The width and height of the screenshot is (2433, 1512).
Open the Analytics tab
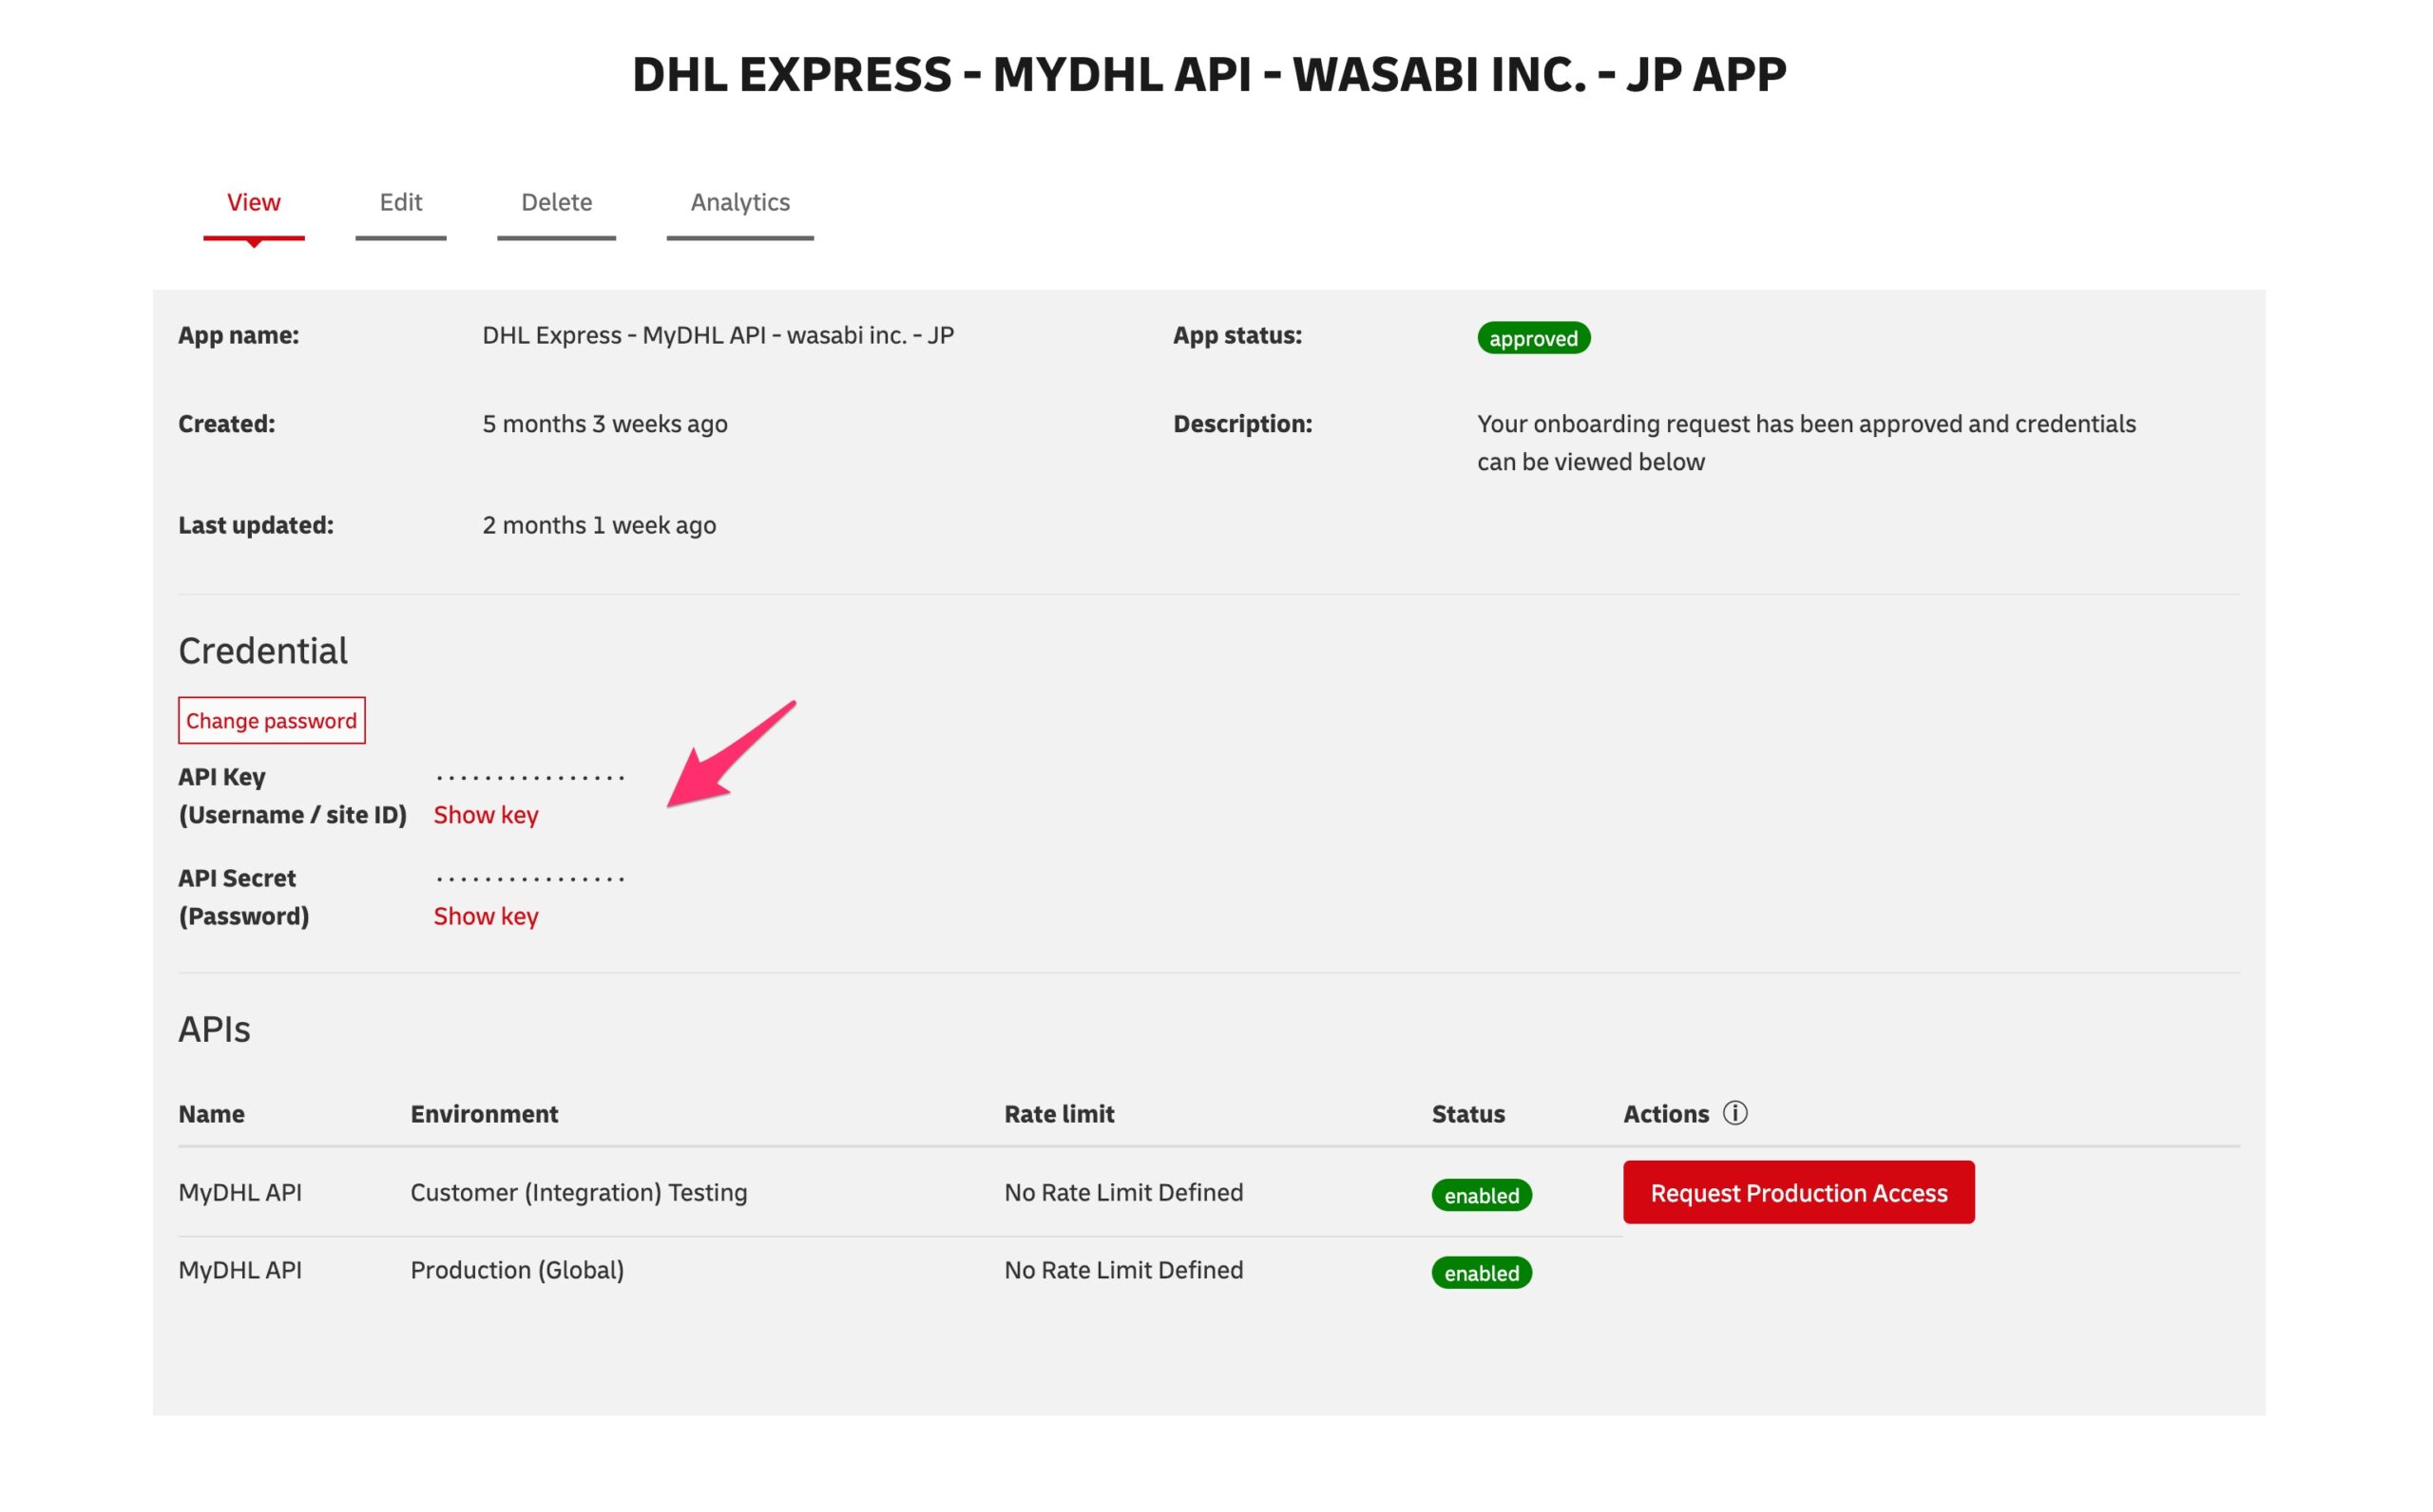[x=739, y=202]
